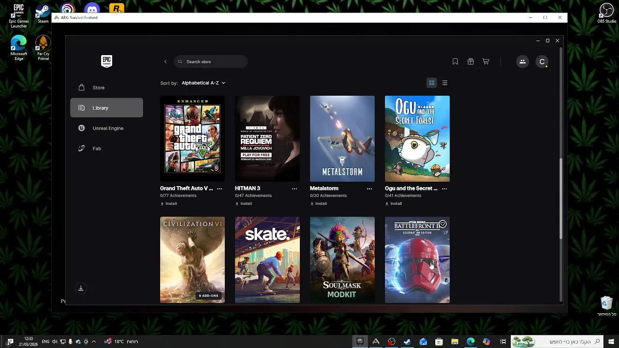Screen dimensions: 619x348
Task: Click the library vertical scrollbar
Action: pos(561,198)
